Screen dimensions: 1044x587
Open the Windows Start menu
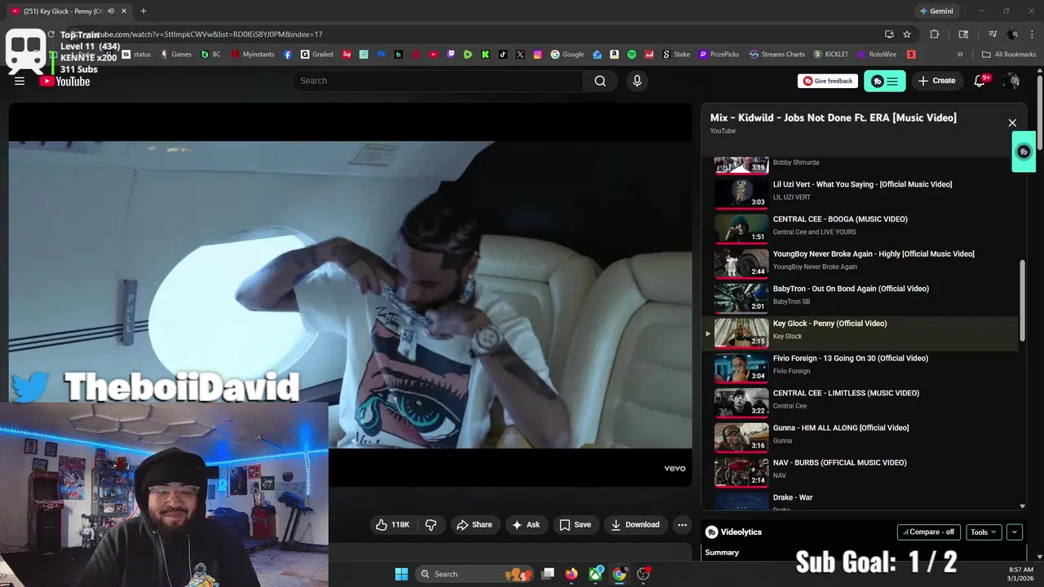click(x=401, y=574)
